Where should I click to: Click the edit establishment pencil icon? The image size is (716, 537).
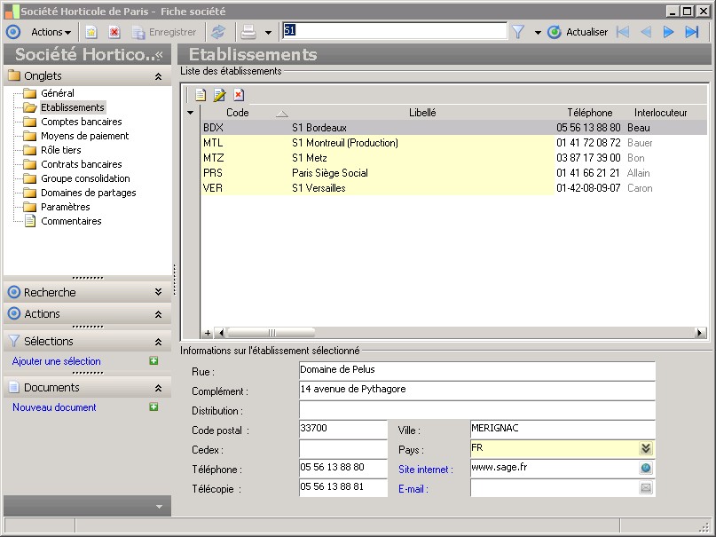[x=219, y=95]
